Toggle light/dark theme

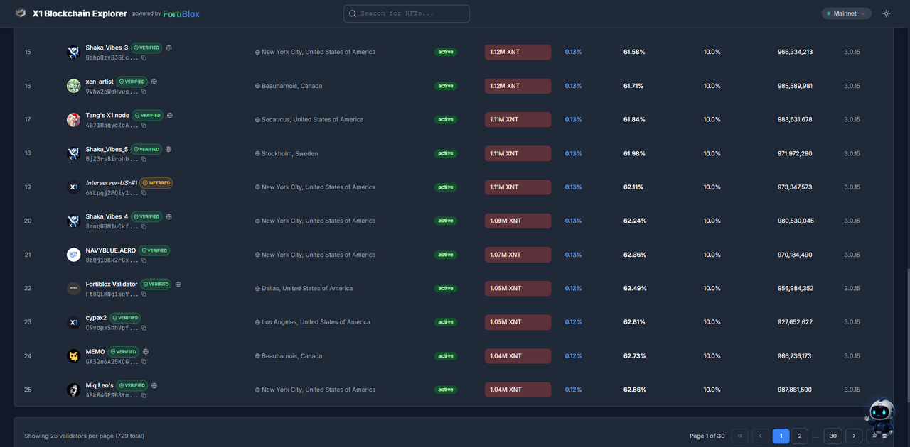click(x=886, y=13)
